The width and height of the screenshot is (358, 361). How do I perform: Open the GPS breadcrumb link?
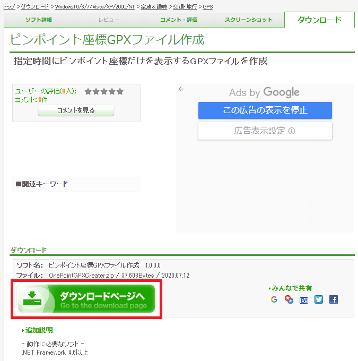pos(208,6)
